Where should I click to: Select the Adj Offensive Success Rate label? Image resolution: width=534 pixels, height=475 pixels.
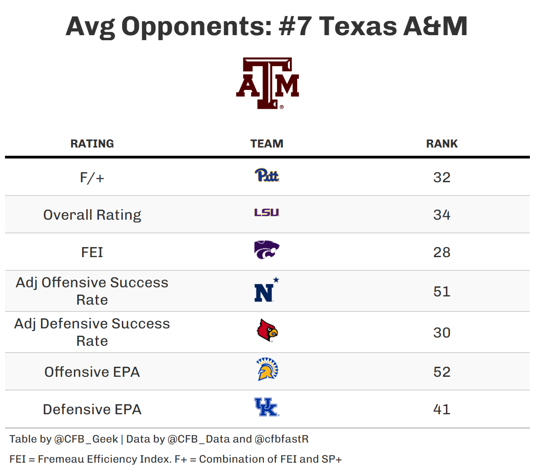92,291
